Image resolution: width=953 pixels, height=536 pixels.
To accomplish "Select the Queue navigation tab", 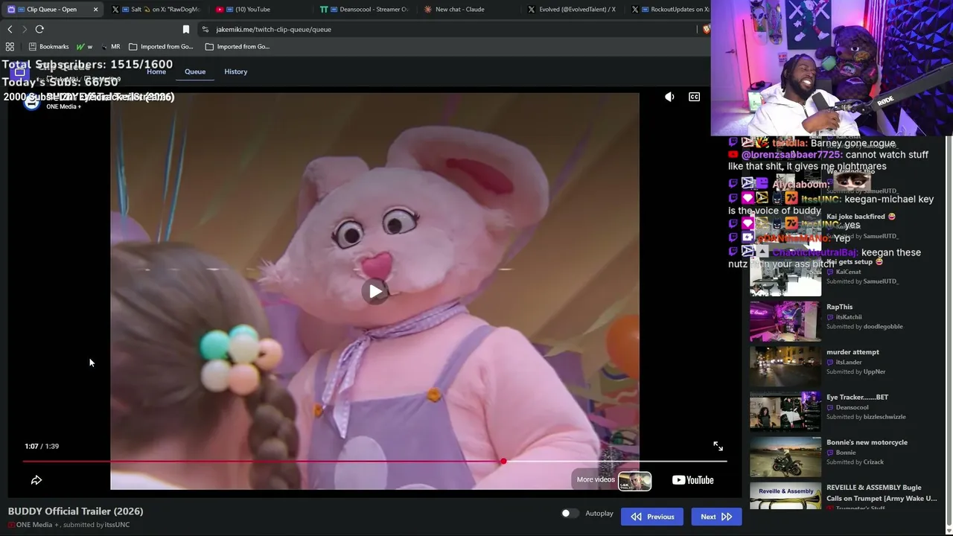I will pyautogui.click(x=195, y=71).
